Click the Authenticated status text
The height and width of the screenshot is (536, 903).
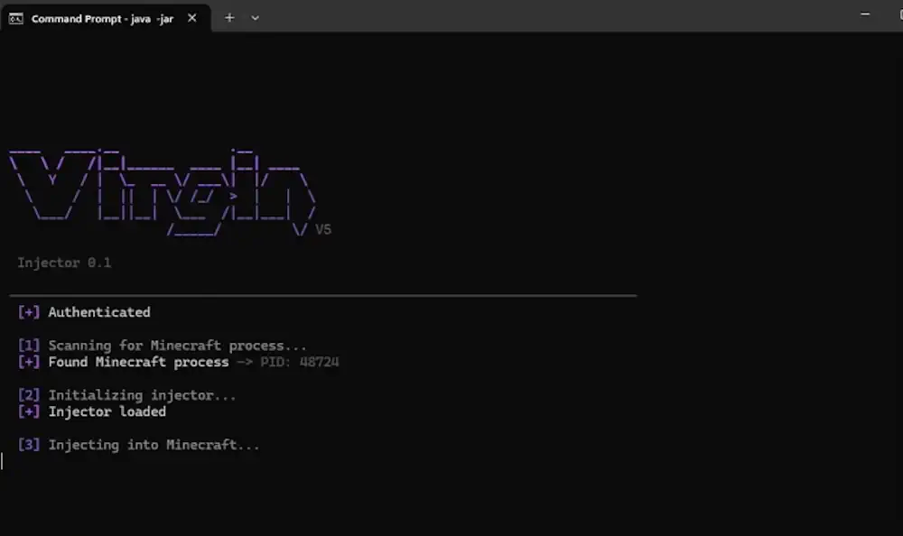(99, 312)
